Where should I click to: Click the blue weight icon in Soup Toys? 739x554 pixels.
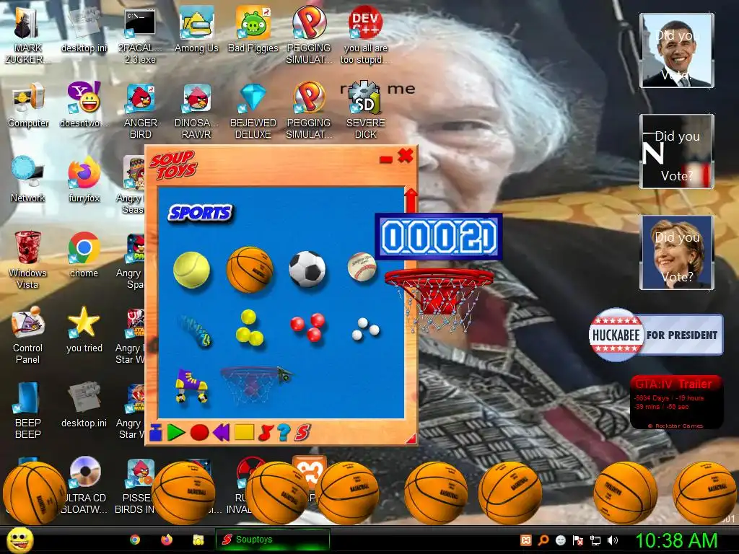click(156, 433)
